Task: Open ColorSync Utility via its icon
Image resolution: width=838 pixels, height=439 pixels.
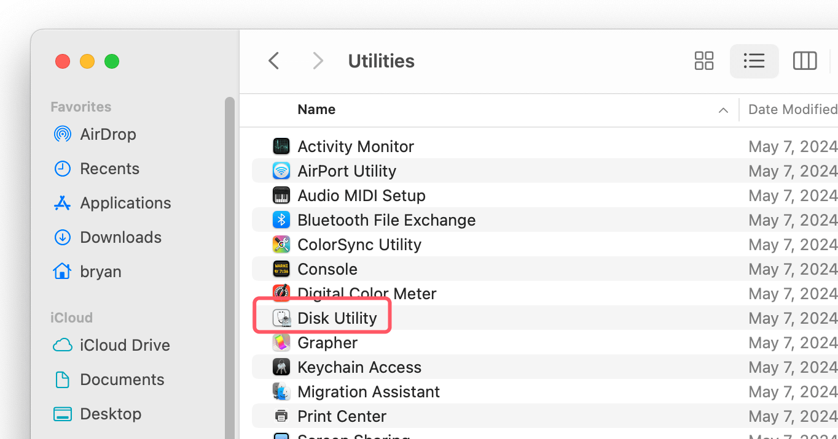Action: 281,244
